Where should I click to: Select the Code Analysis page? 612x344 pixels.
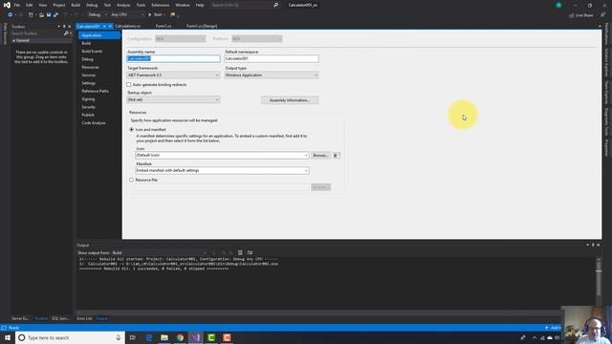94,123
